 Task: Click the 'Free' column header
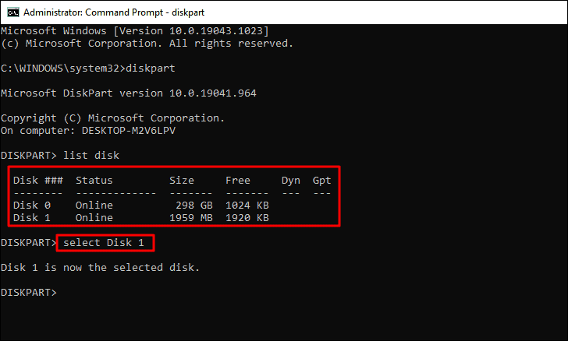pos(238,181)
